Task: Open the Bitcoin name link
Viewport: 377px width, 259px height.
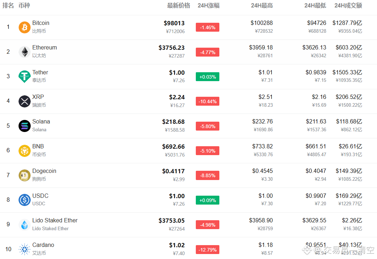Action: [x=41, y=23]
